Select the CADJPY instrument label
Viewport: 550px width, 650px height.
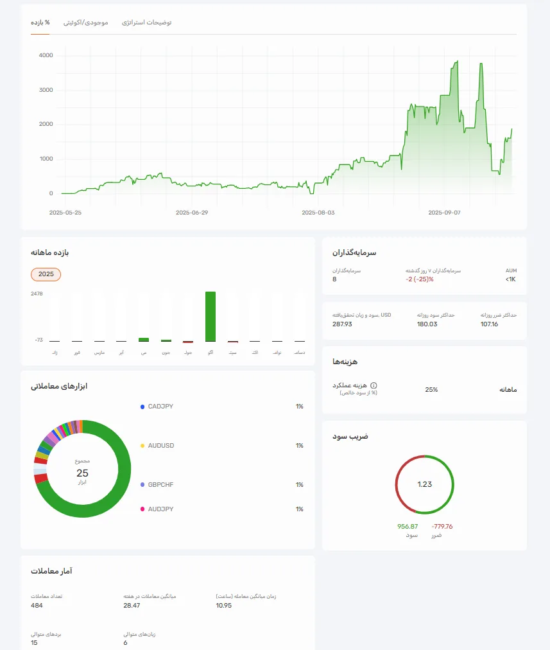tap(160, 407)
